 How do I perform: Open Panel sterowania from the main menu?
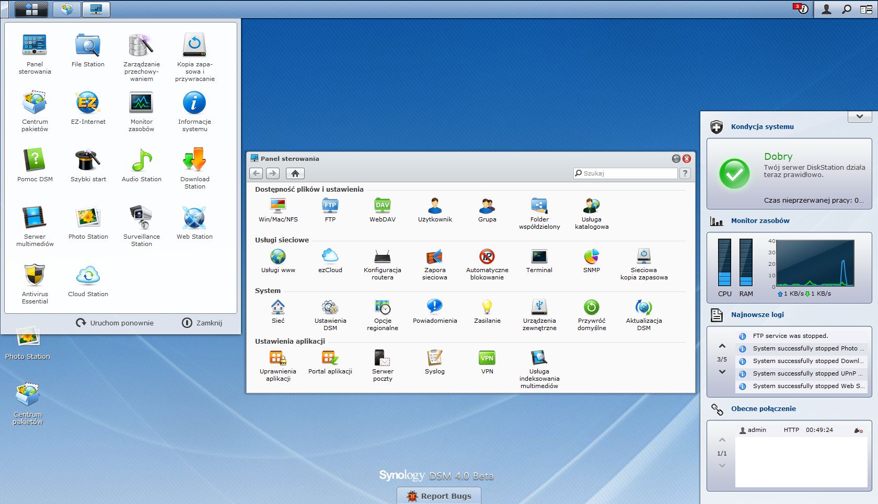pos(35,54)
